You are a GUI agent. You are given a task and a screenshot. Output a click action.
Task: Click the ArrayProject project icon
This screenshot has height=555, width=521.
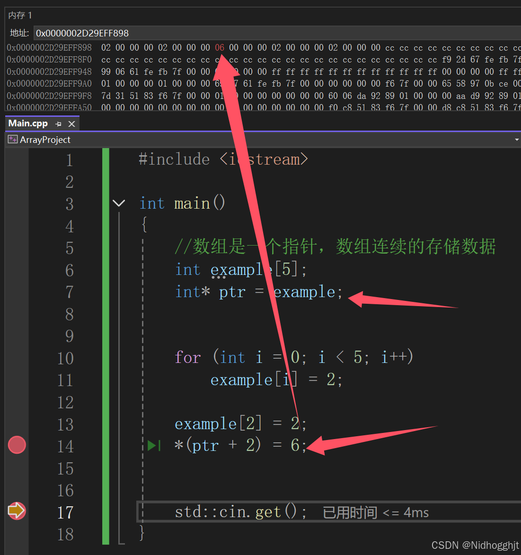coord(13,140)
